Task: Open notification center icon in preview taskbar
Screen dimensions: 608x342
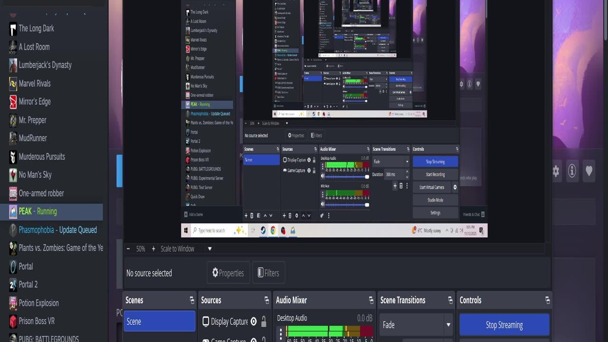Action: (482, 230)
